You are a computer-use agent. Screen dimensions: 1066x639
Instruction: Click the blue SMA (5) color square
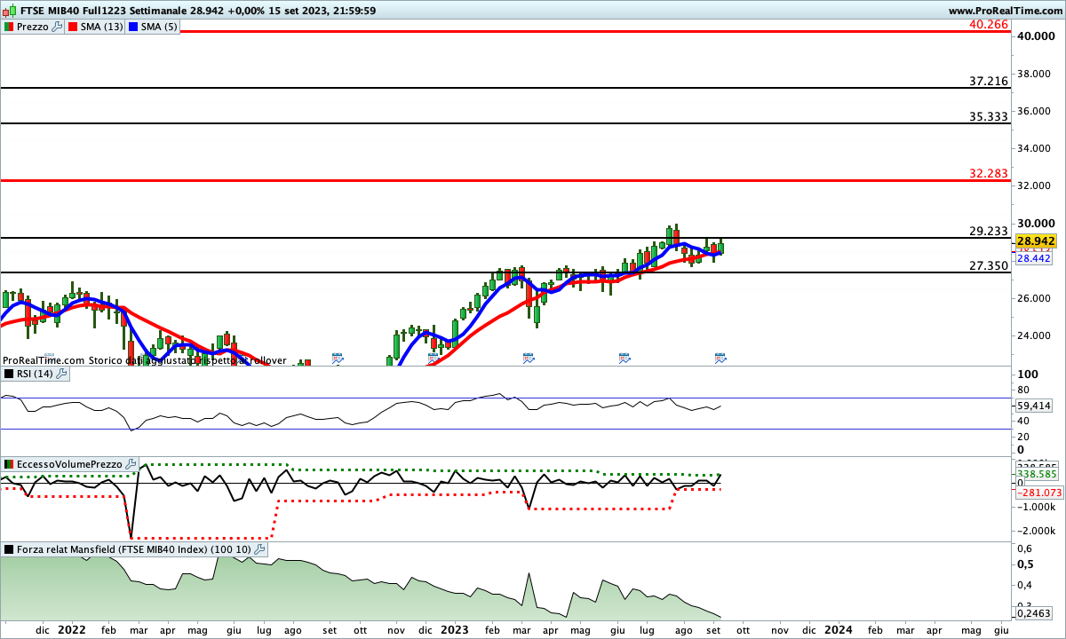pos(133,27)
